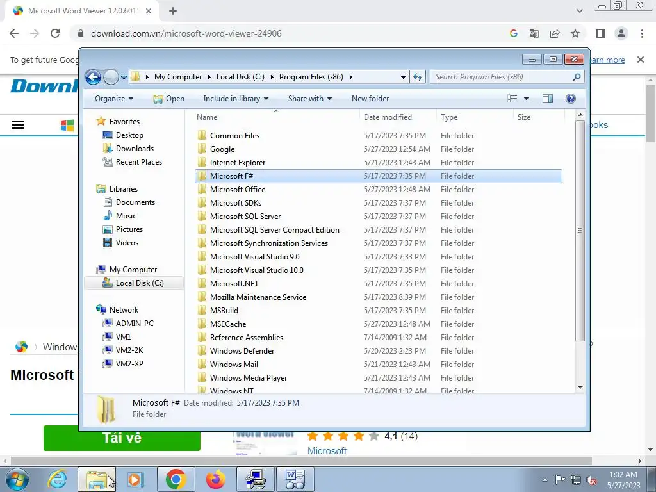
Task: Open Include in library dropdown
Action: point(236,99)
